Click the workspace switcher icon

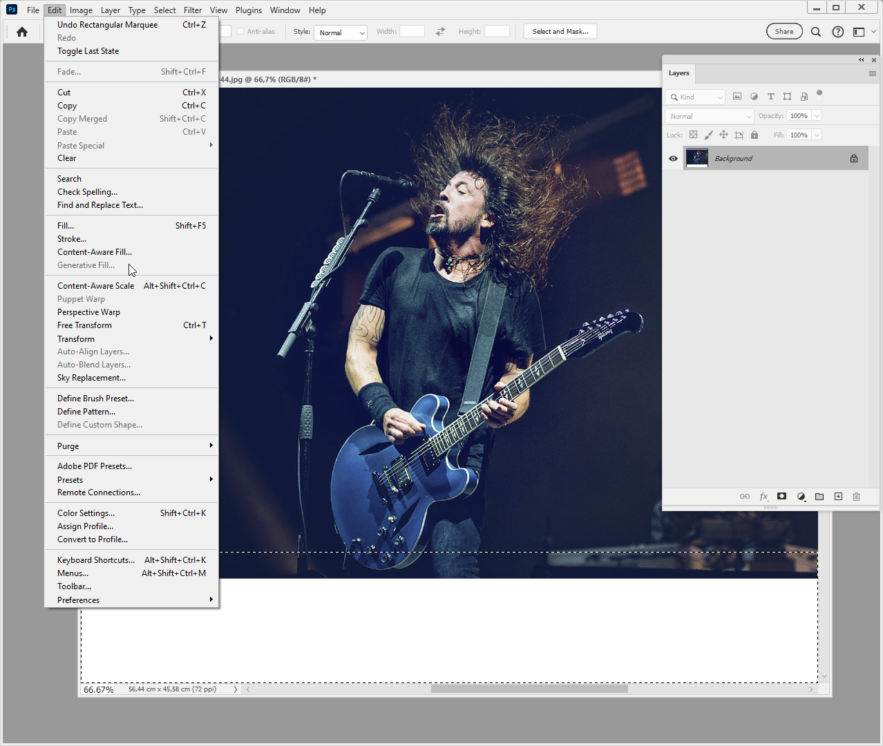click(859, 32)
